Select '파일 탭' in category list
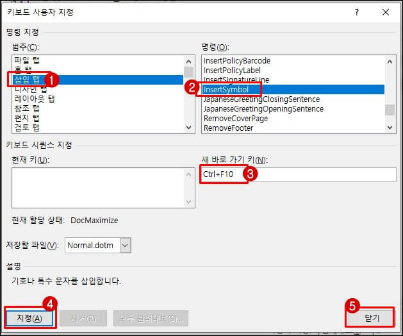This screenshot has width=403, height=336. (x=98, y=61)
